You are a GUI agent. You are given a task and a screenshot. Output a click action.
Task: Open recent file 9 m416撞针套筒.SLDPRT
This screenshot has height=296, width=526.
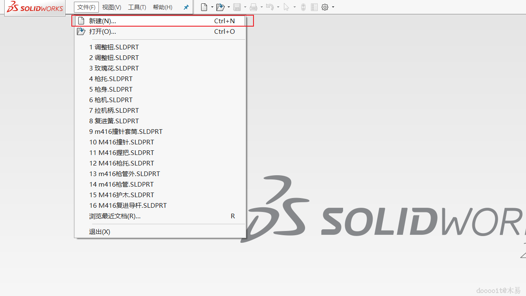160,132
